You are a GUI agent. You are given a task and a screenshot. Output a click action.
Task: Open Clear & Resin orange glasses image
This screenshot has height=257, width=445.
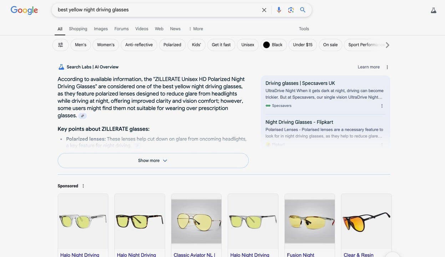[x=366, y=221]
